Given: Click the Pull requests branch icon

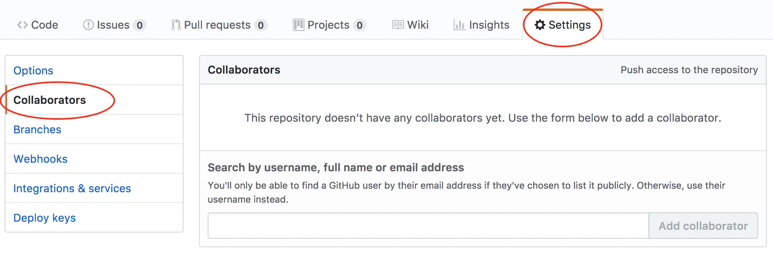Looking at the screenshot, I should [x=176, y=25].
